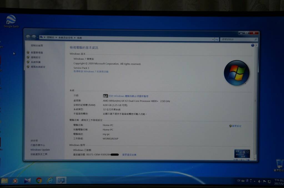Select Home-PC in the 電腦名稱 row
Viewport: 284px width, 188px height.
click(x=108, y=125)
